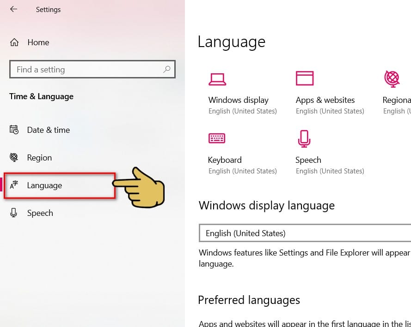The width and height of the screenshot is (411, 327).
Task: Open the Windows display laptop icon
Action: click(x=217, y=79)
